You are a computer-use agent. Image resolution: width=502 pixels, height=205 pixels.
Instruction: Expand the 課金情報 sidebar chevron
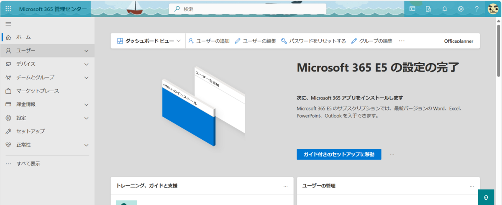(x=86, y=104)
